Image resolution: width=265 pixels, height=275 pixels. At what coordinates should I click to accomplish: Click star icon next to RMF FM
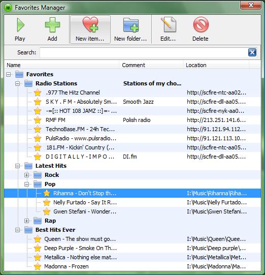tap(38, 120)
